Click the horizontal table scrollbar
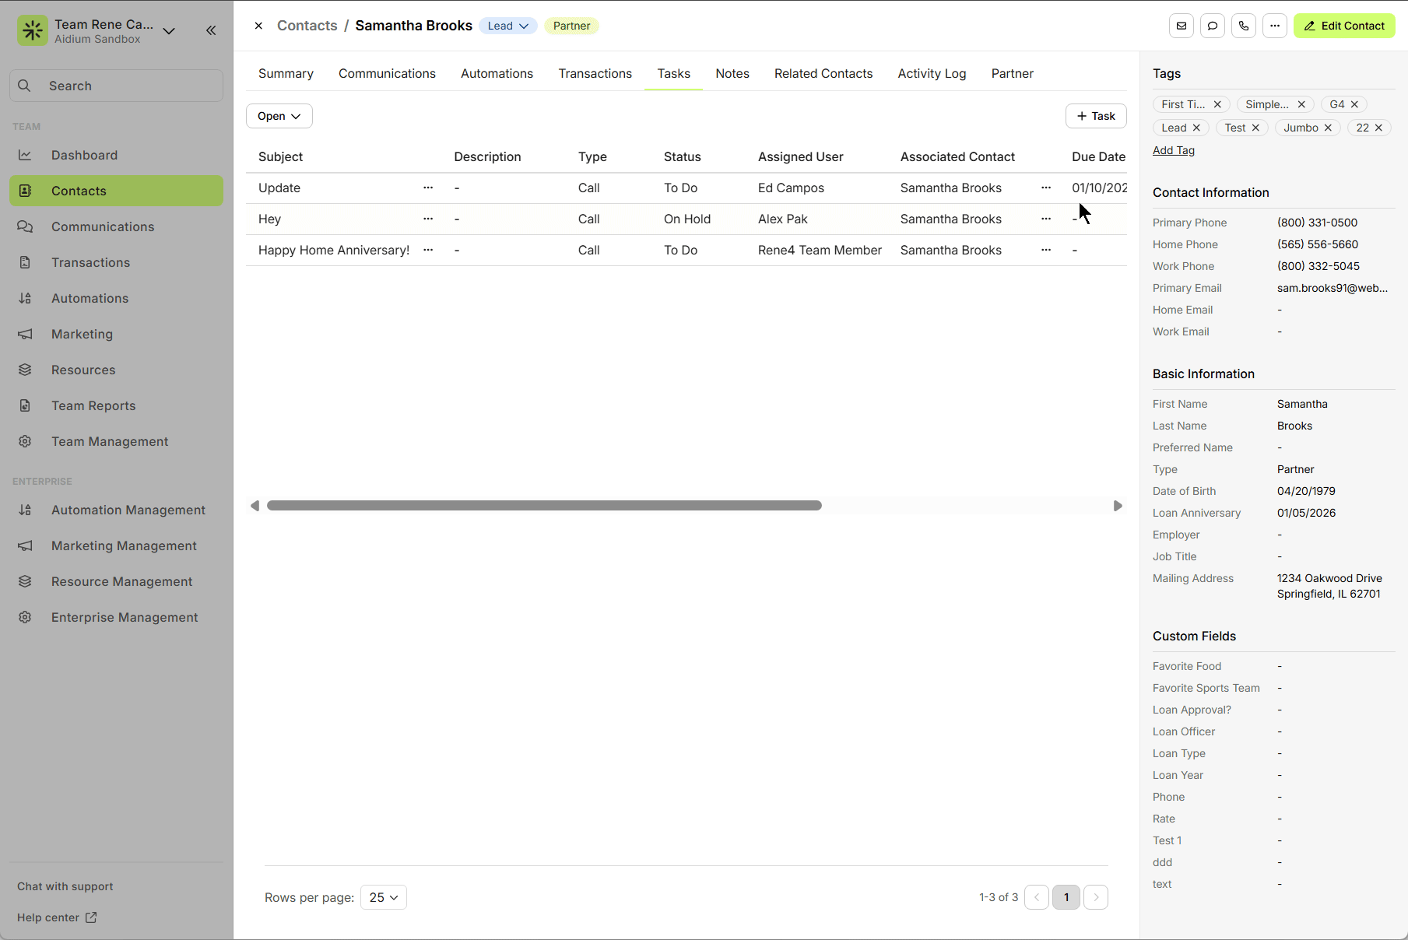 [544, 506]
